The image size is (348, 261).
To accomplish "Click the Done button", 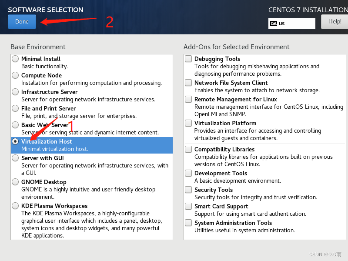I will [22, 21].
